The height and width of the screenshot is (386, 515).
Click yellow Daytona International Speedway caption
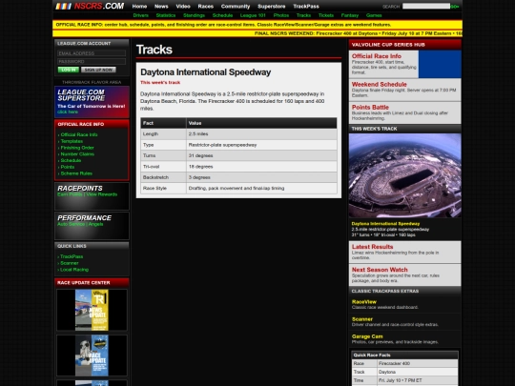pos(385,224)
